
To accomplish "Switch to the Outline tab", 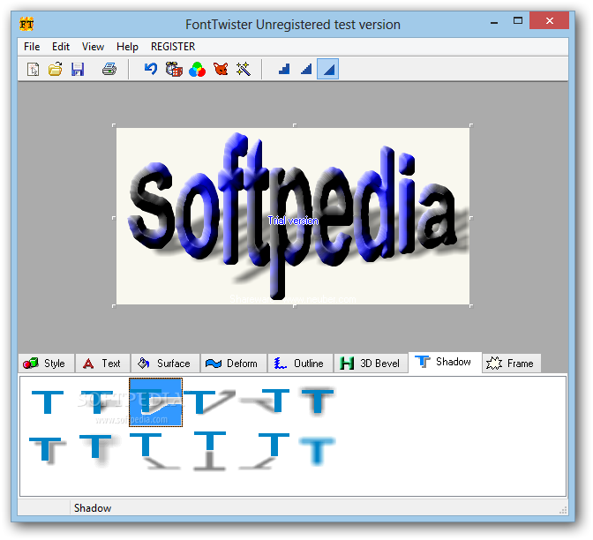I will 301,364.
